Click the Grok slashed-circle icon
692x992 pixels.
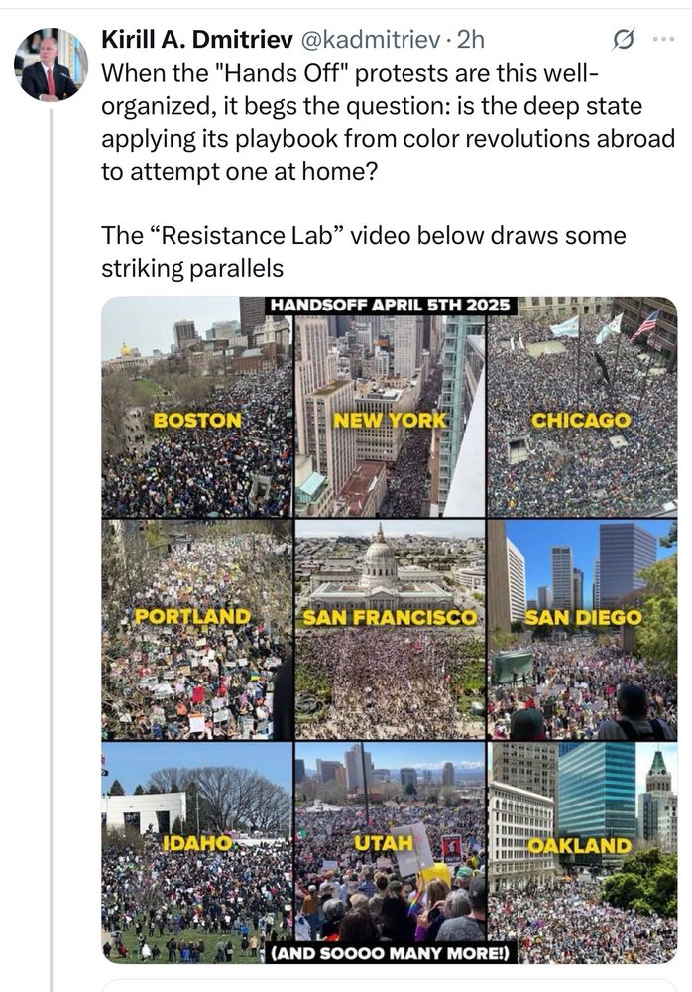(623, 40)
